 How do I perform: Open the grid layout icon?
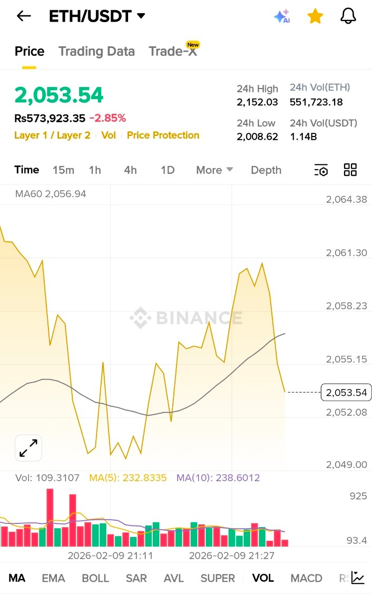click(350, 170)
